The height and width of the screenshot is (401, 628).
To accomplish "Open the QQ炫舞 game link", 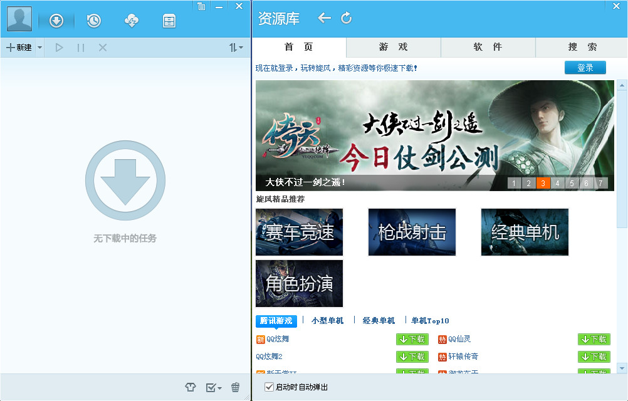I will [x=278, y=339].
